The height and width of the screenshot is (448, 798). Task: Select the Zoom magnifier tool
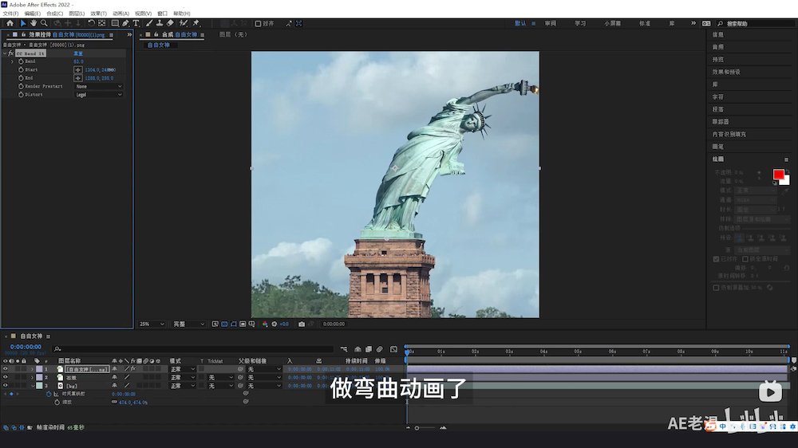(x=44, y=23)
